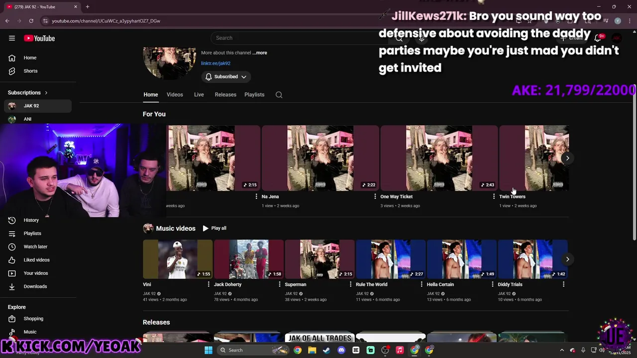Open the Rule The World thumbnail

(391, 259)
